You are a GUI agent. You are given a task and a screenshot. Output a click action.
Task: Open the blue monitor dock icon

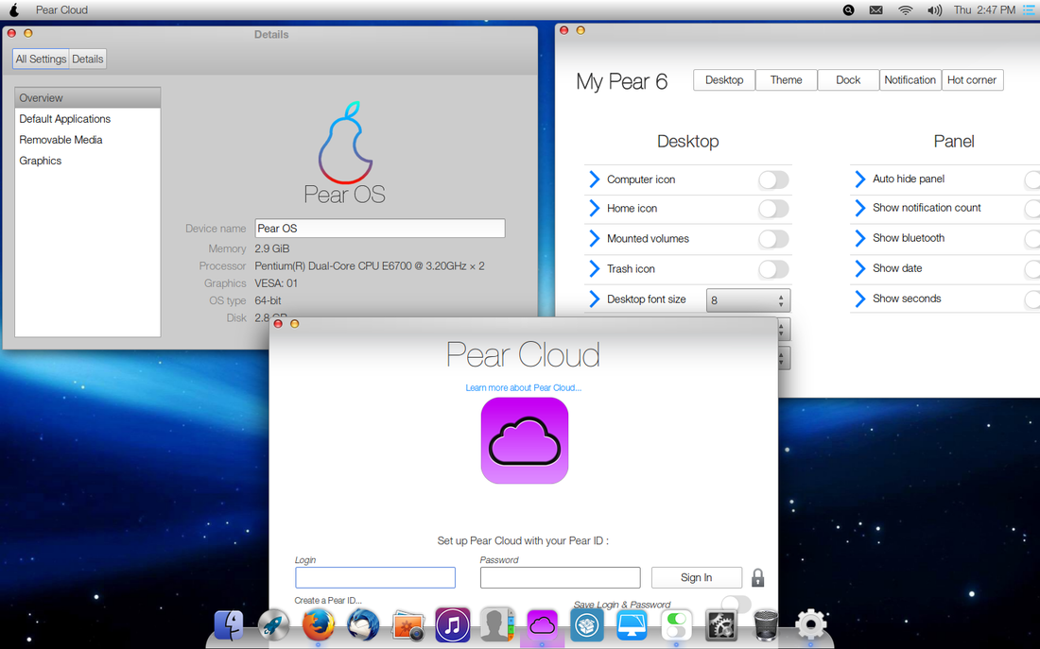(x=632, y=624)
